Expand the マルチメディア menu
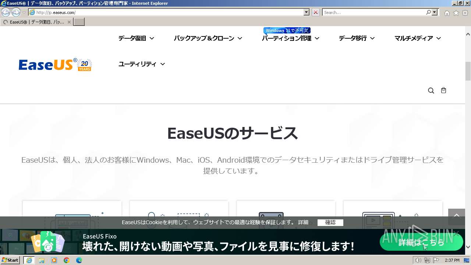The height and width of the screenshot is (265, 471). click(418, 38)
